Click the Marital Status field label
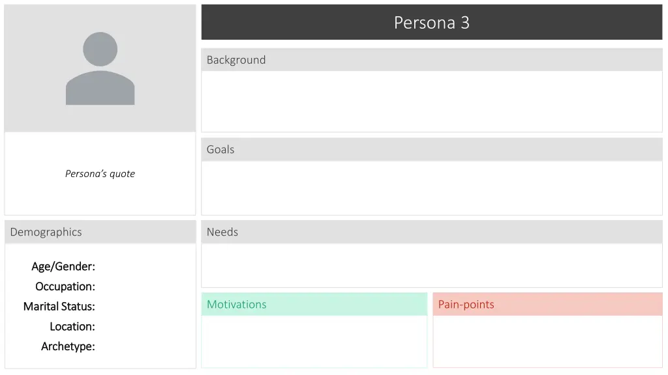Image resolution: width=668 pixels, height=375 pixels. (x=59, y=307)
